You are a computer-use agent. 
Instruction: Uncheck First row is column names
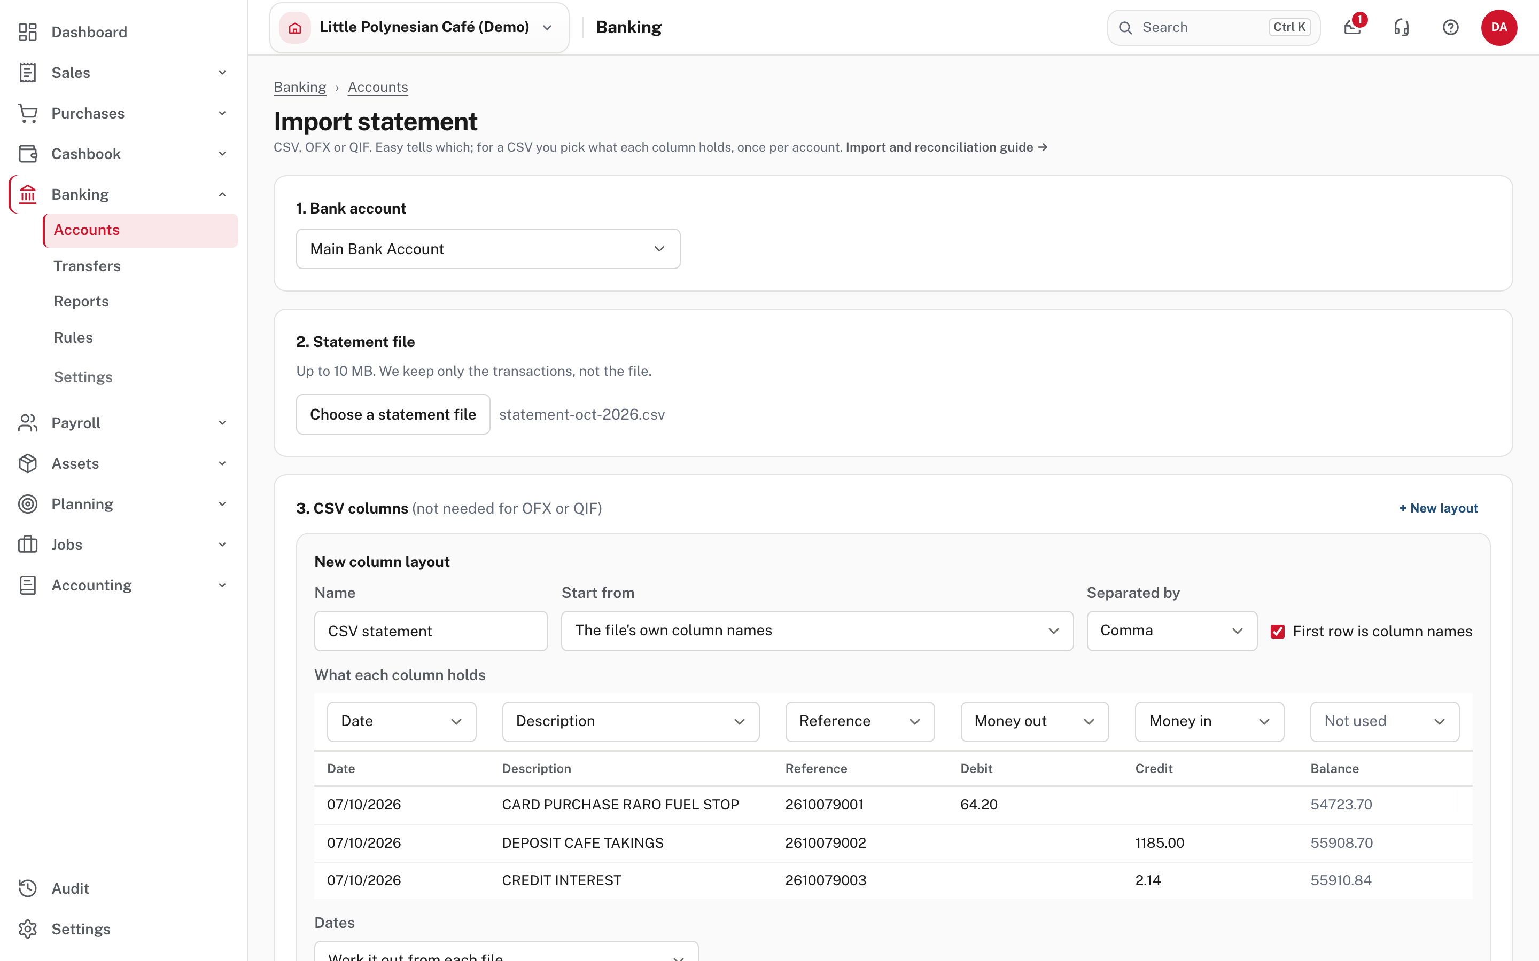[1278, 631]
